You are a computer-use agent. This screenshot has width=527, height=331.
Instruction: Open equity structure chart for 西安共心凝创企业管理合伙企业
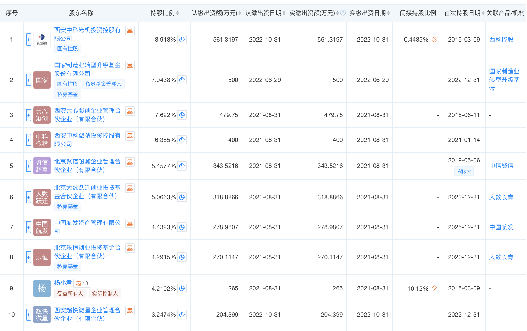click(x=130, y=111)
